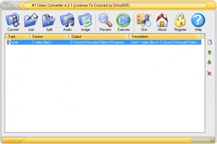Viewport: 217px width, 144px height.
Task: Open the Audio extraction tool
Action: pos(67,22)
